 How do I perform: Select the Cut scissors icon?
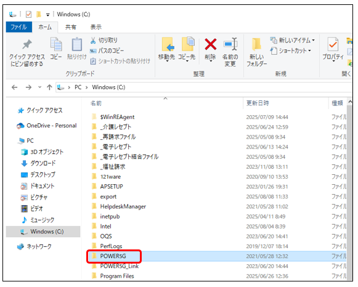coord(93,41)
